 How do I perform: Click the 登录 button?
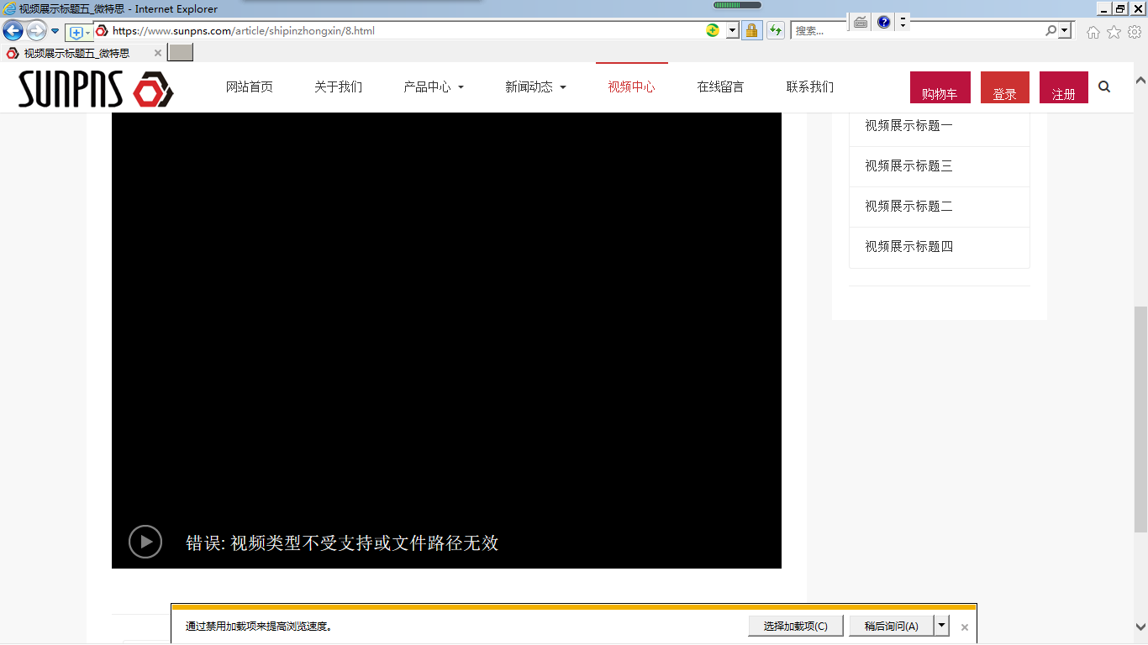pyautogui.click(x=1005, y=87)
